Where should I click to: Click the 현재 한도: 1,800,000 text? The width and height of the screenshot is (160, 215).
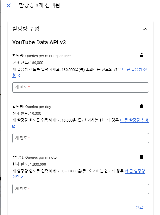(29, 164)
